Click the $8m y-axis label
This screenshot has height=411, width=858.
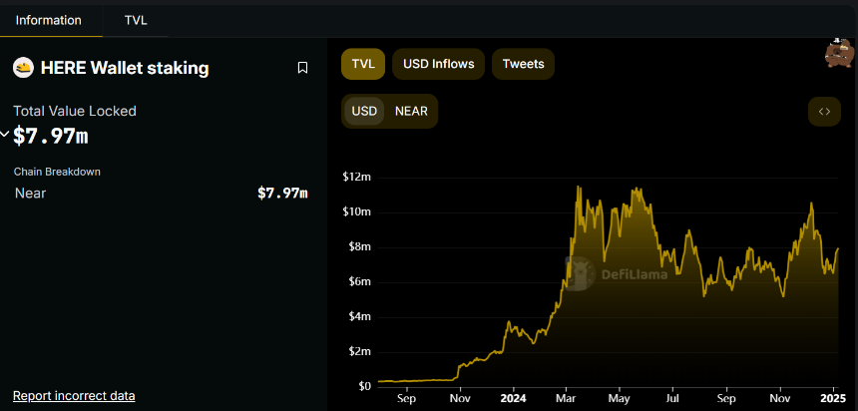[x=359, y=246]
